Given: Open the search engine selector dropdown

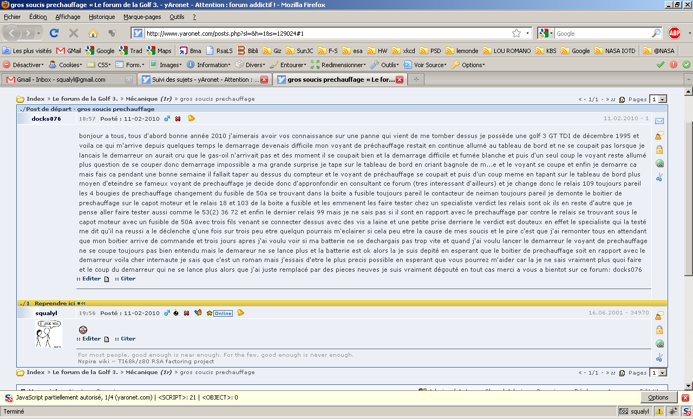Looking at the screenshot, I should click(x=546, y=33).
